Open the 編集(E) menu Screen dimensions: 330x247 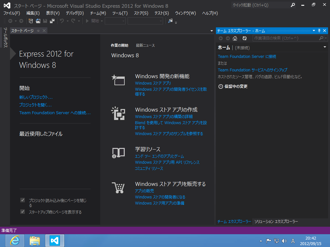[x=33, y=13]
